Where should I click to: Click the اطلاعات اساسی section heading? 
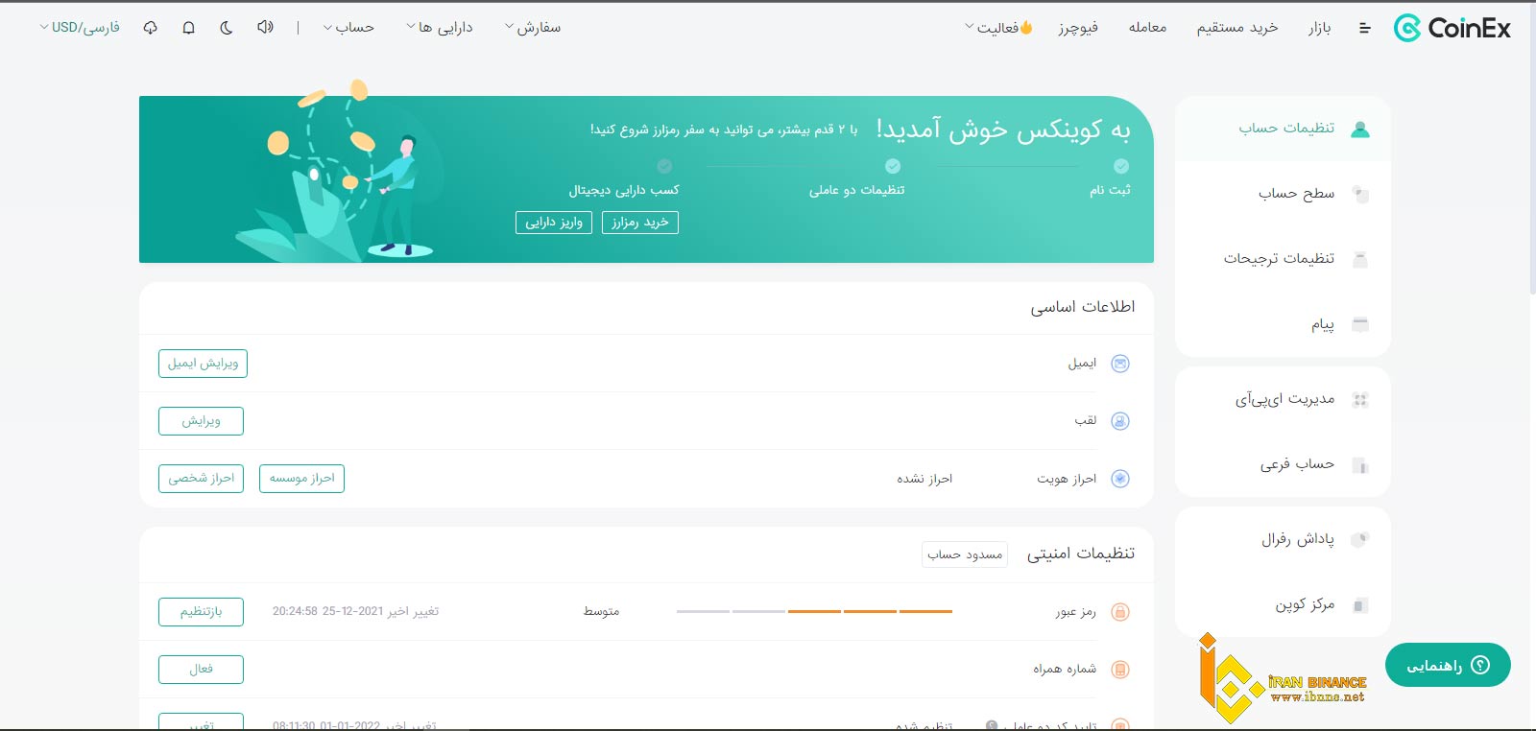(1083, 307)
